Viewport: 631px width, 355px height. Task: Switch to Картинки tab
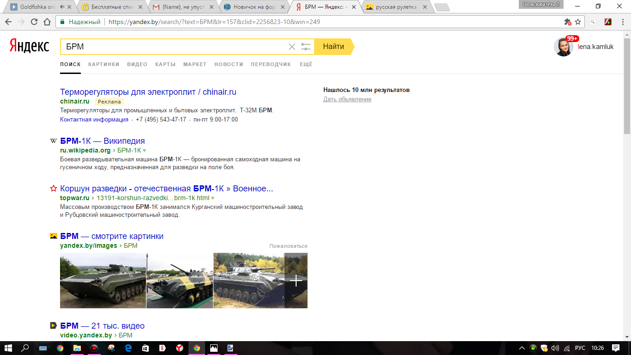104,64
